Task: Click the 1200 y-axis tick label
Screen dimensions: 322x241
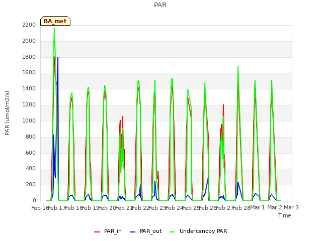Action: pyautogui.click(x=29, y=104)
